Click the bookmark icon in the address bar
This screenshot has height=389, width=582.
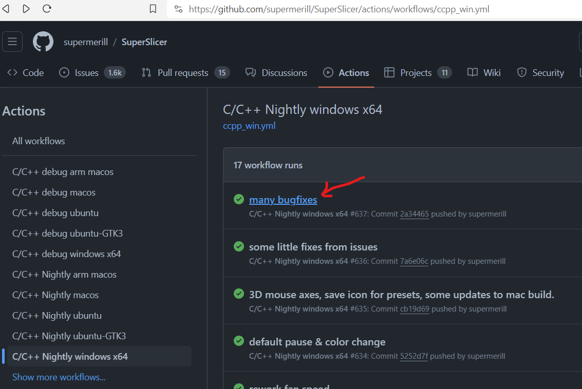click(152, 9)
